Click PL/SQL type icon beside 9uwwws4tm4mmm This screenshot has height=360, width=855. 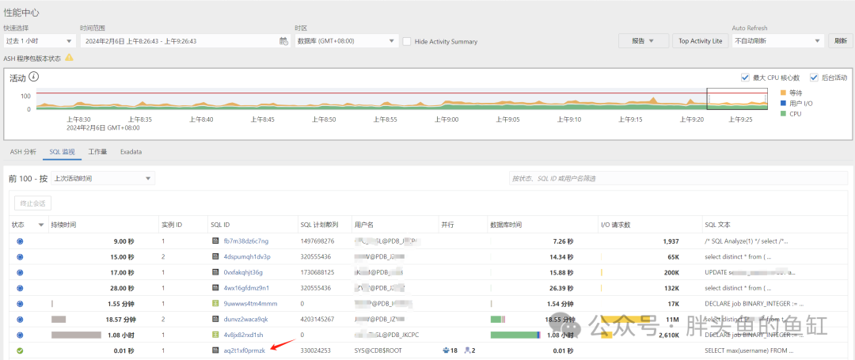click(x=215, y=303)
